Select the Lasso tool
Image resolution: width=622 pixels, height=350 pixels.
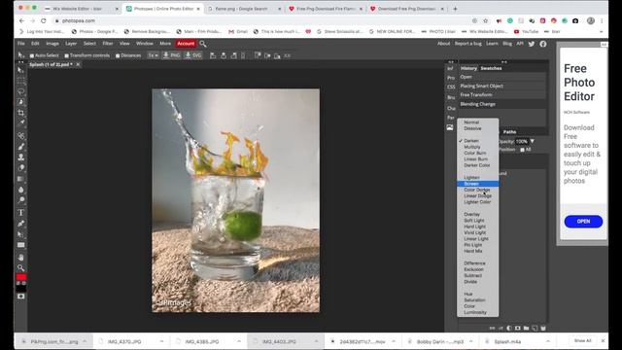coord(21,91)
